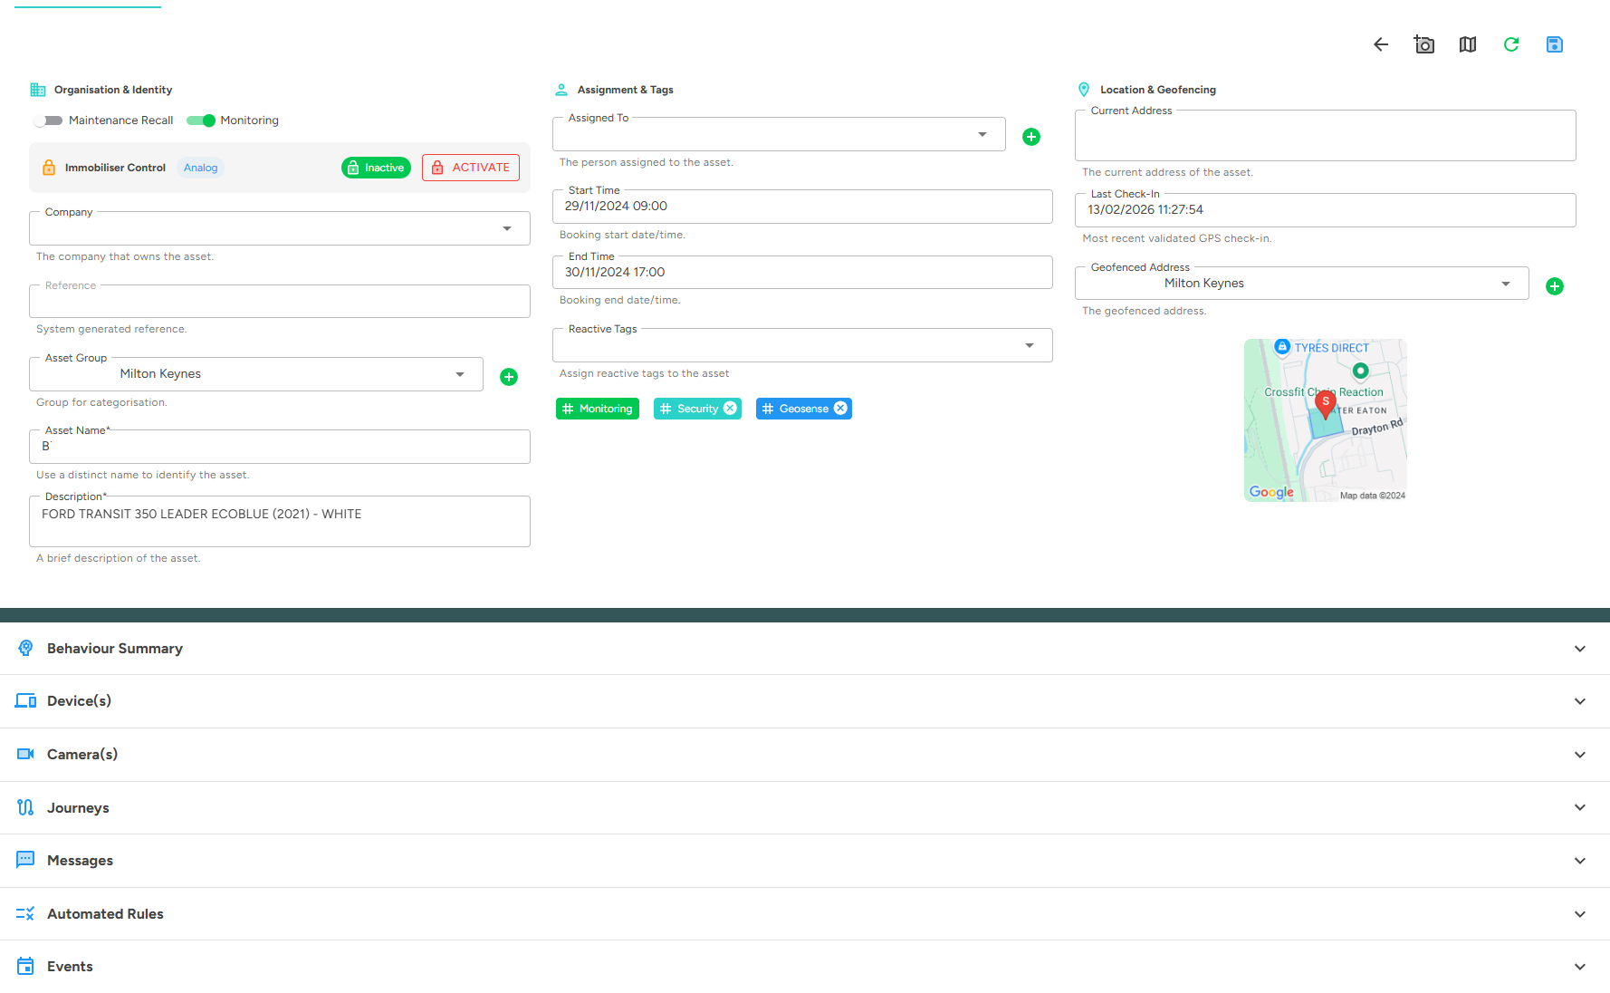1610x993 pixels.
Task: Click the TYRES DIRECT map label
Action: pyautogui.click(x=1331, y=348)
